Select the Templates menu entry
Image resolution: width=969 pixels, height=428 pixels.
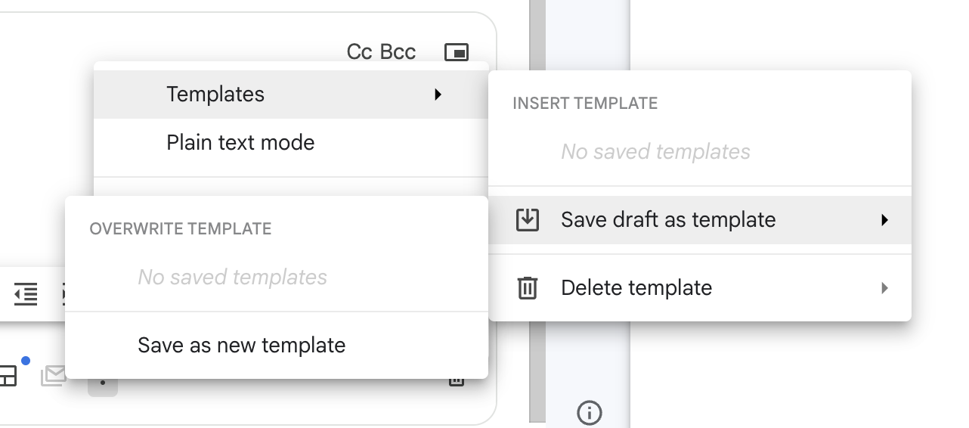(x=215, y=95)
